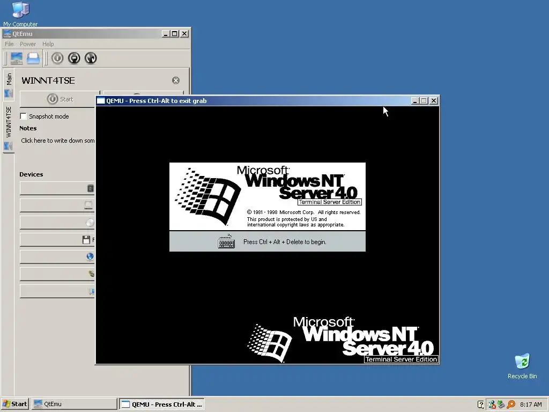Click the Notes heading label
Viewport: 549px width, 412px height.
pyautogui.click(x=28, y=128)
